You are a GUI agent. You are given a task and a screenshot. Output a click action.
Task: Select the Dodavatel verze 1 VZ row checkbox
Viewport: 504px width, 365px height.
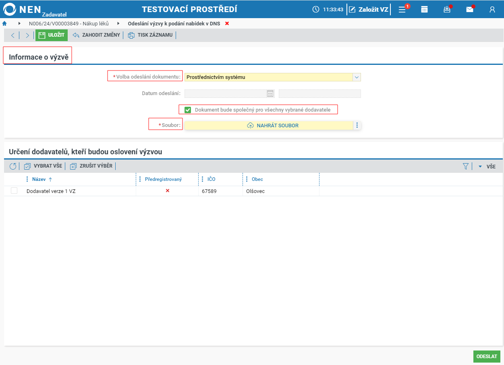(14, 191)
